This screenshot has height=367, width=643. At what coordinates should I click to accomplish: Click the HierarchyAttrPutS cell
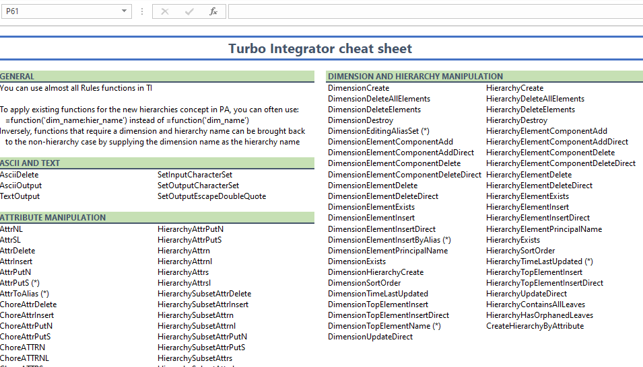pyautogui.click(x=189, y=239)
